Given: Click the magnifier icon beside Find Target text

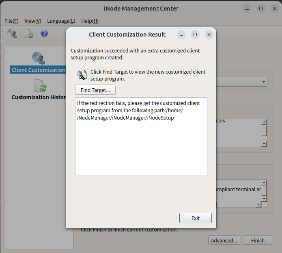Looking at the screenshot, I should click(x=82, y=75).
